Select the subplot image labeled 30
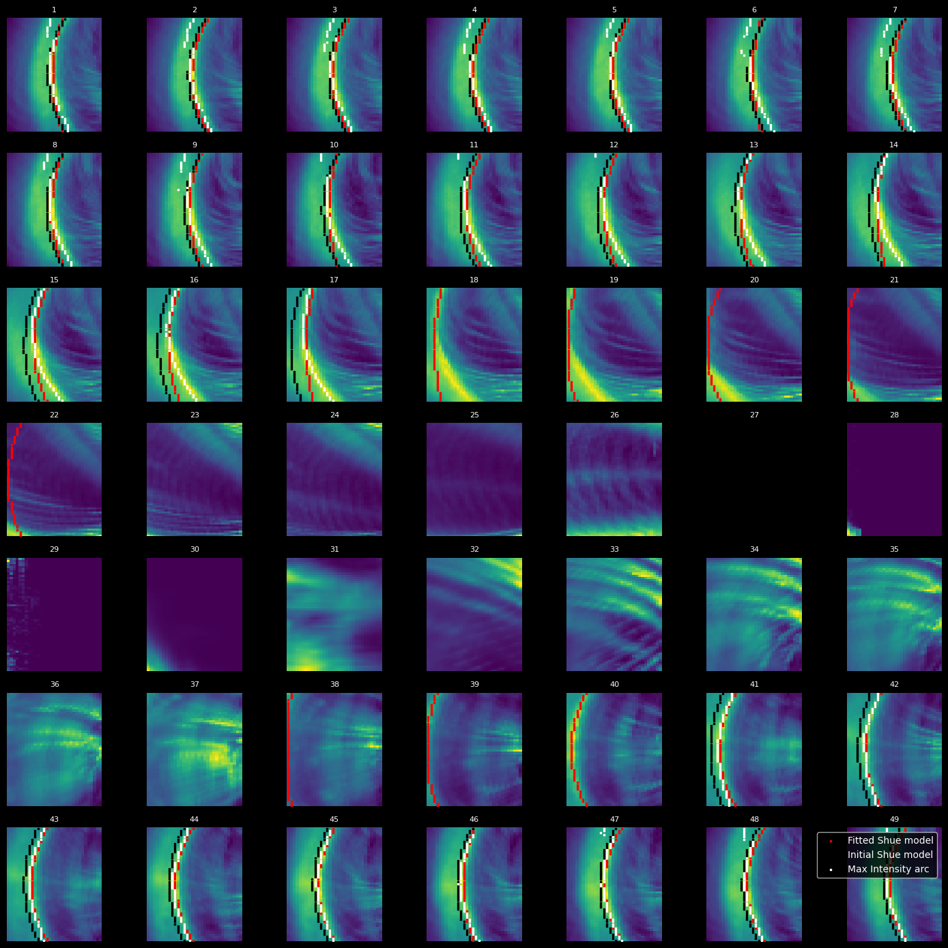Screen dimensions: 948x948 pos(195,614)
